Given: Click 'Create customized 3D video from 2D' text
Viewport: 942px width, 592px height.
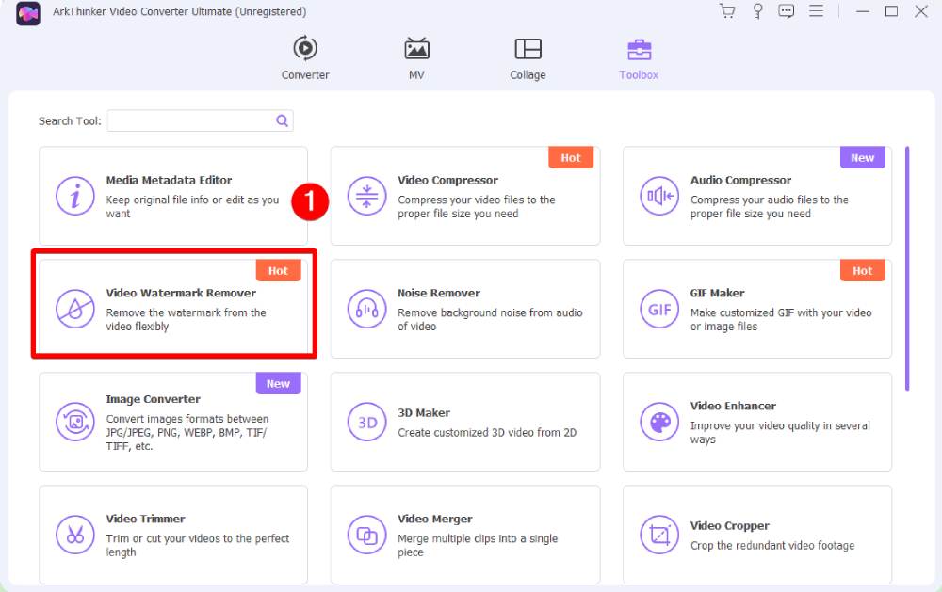Looking at the screenshot, I should (487, 432).
